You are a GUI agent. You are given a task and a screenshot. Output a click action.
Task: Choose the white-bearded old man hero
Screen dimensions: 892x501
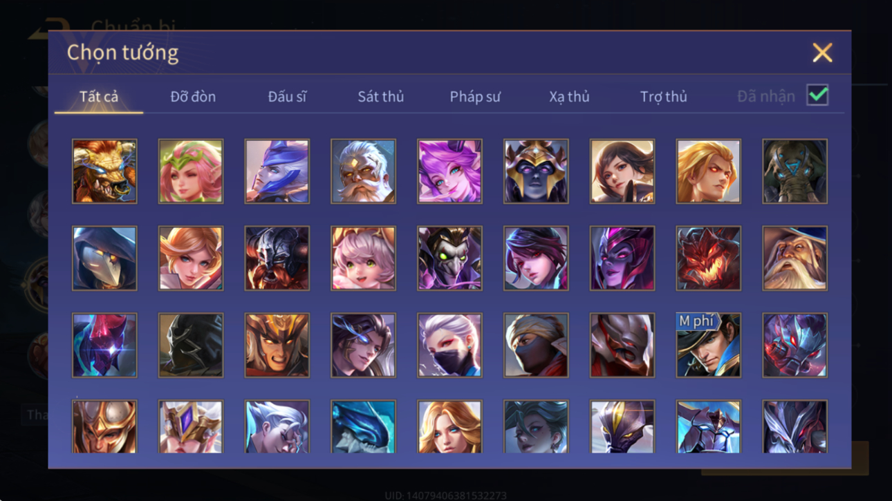pyautogui.click(x=363, y=171)
